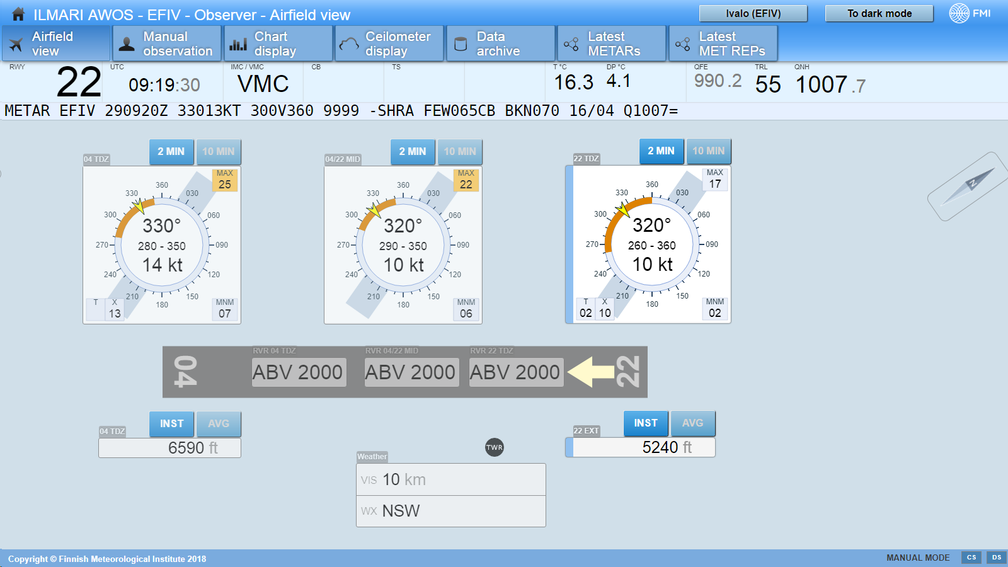The image size is (1008, 567).
Task: Click the share icon beside Latest METARs
Action: tap(571, 44)
